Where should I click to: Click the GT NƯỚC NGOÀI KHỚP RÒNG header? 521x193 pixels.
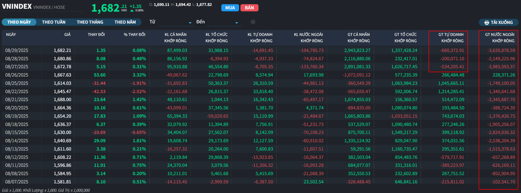coord(500,38)
